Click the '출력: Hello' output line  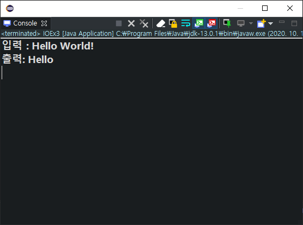(28, 59)
